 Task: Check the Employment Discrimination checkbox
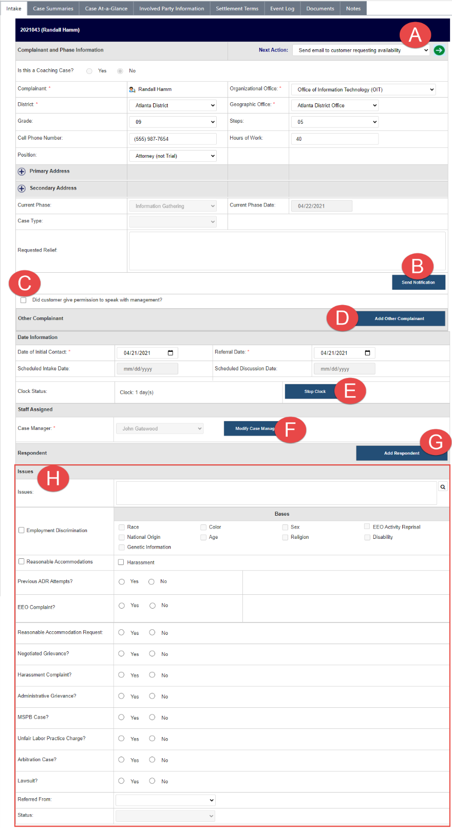point(22,530)
